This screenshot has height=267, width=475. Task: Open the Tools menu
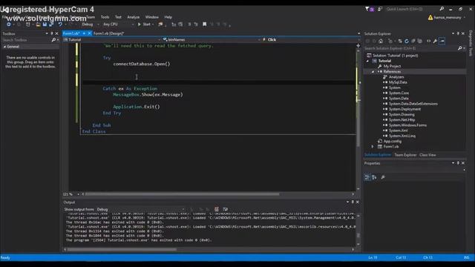point(105,17)
